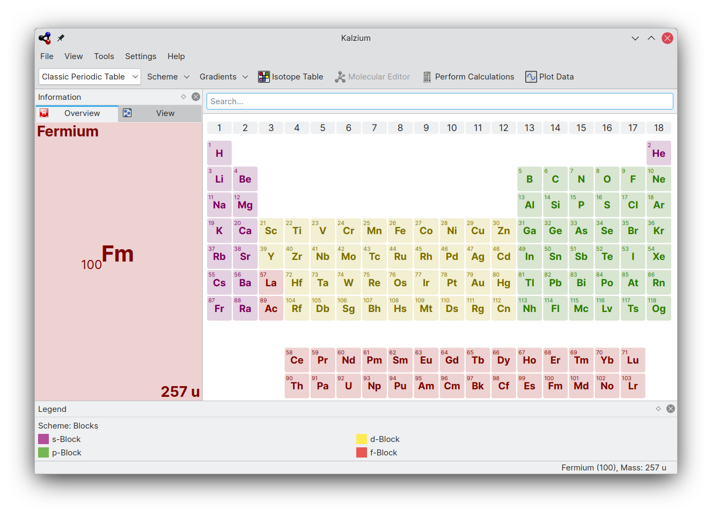This screenshot has width=712, height=515.
Task: Open Perform Calculations tool
Action: (468, 77)
